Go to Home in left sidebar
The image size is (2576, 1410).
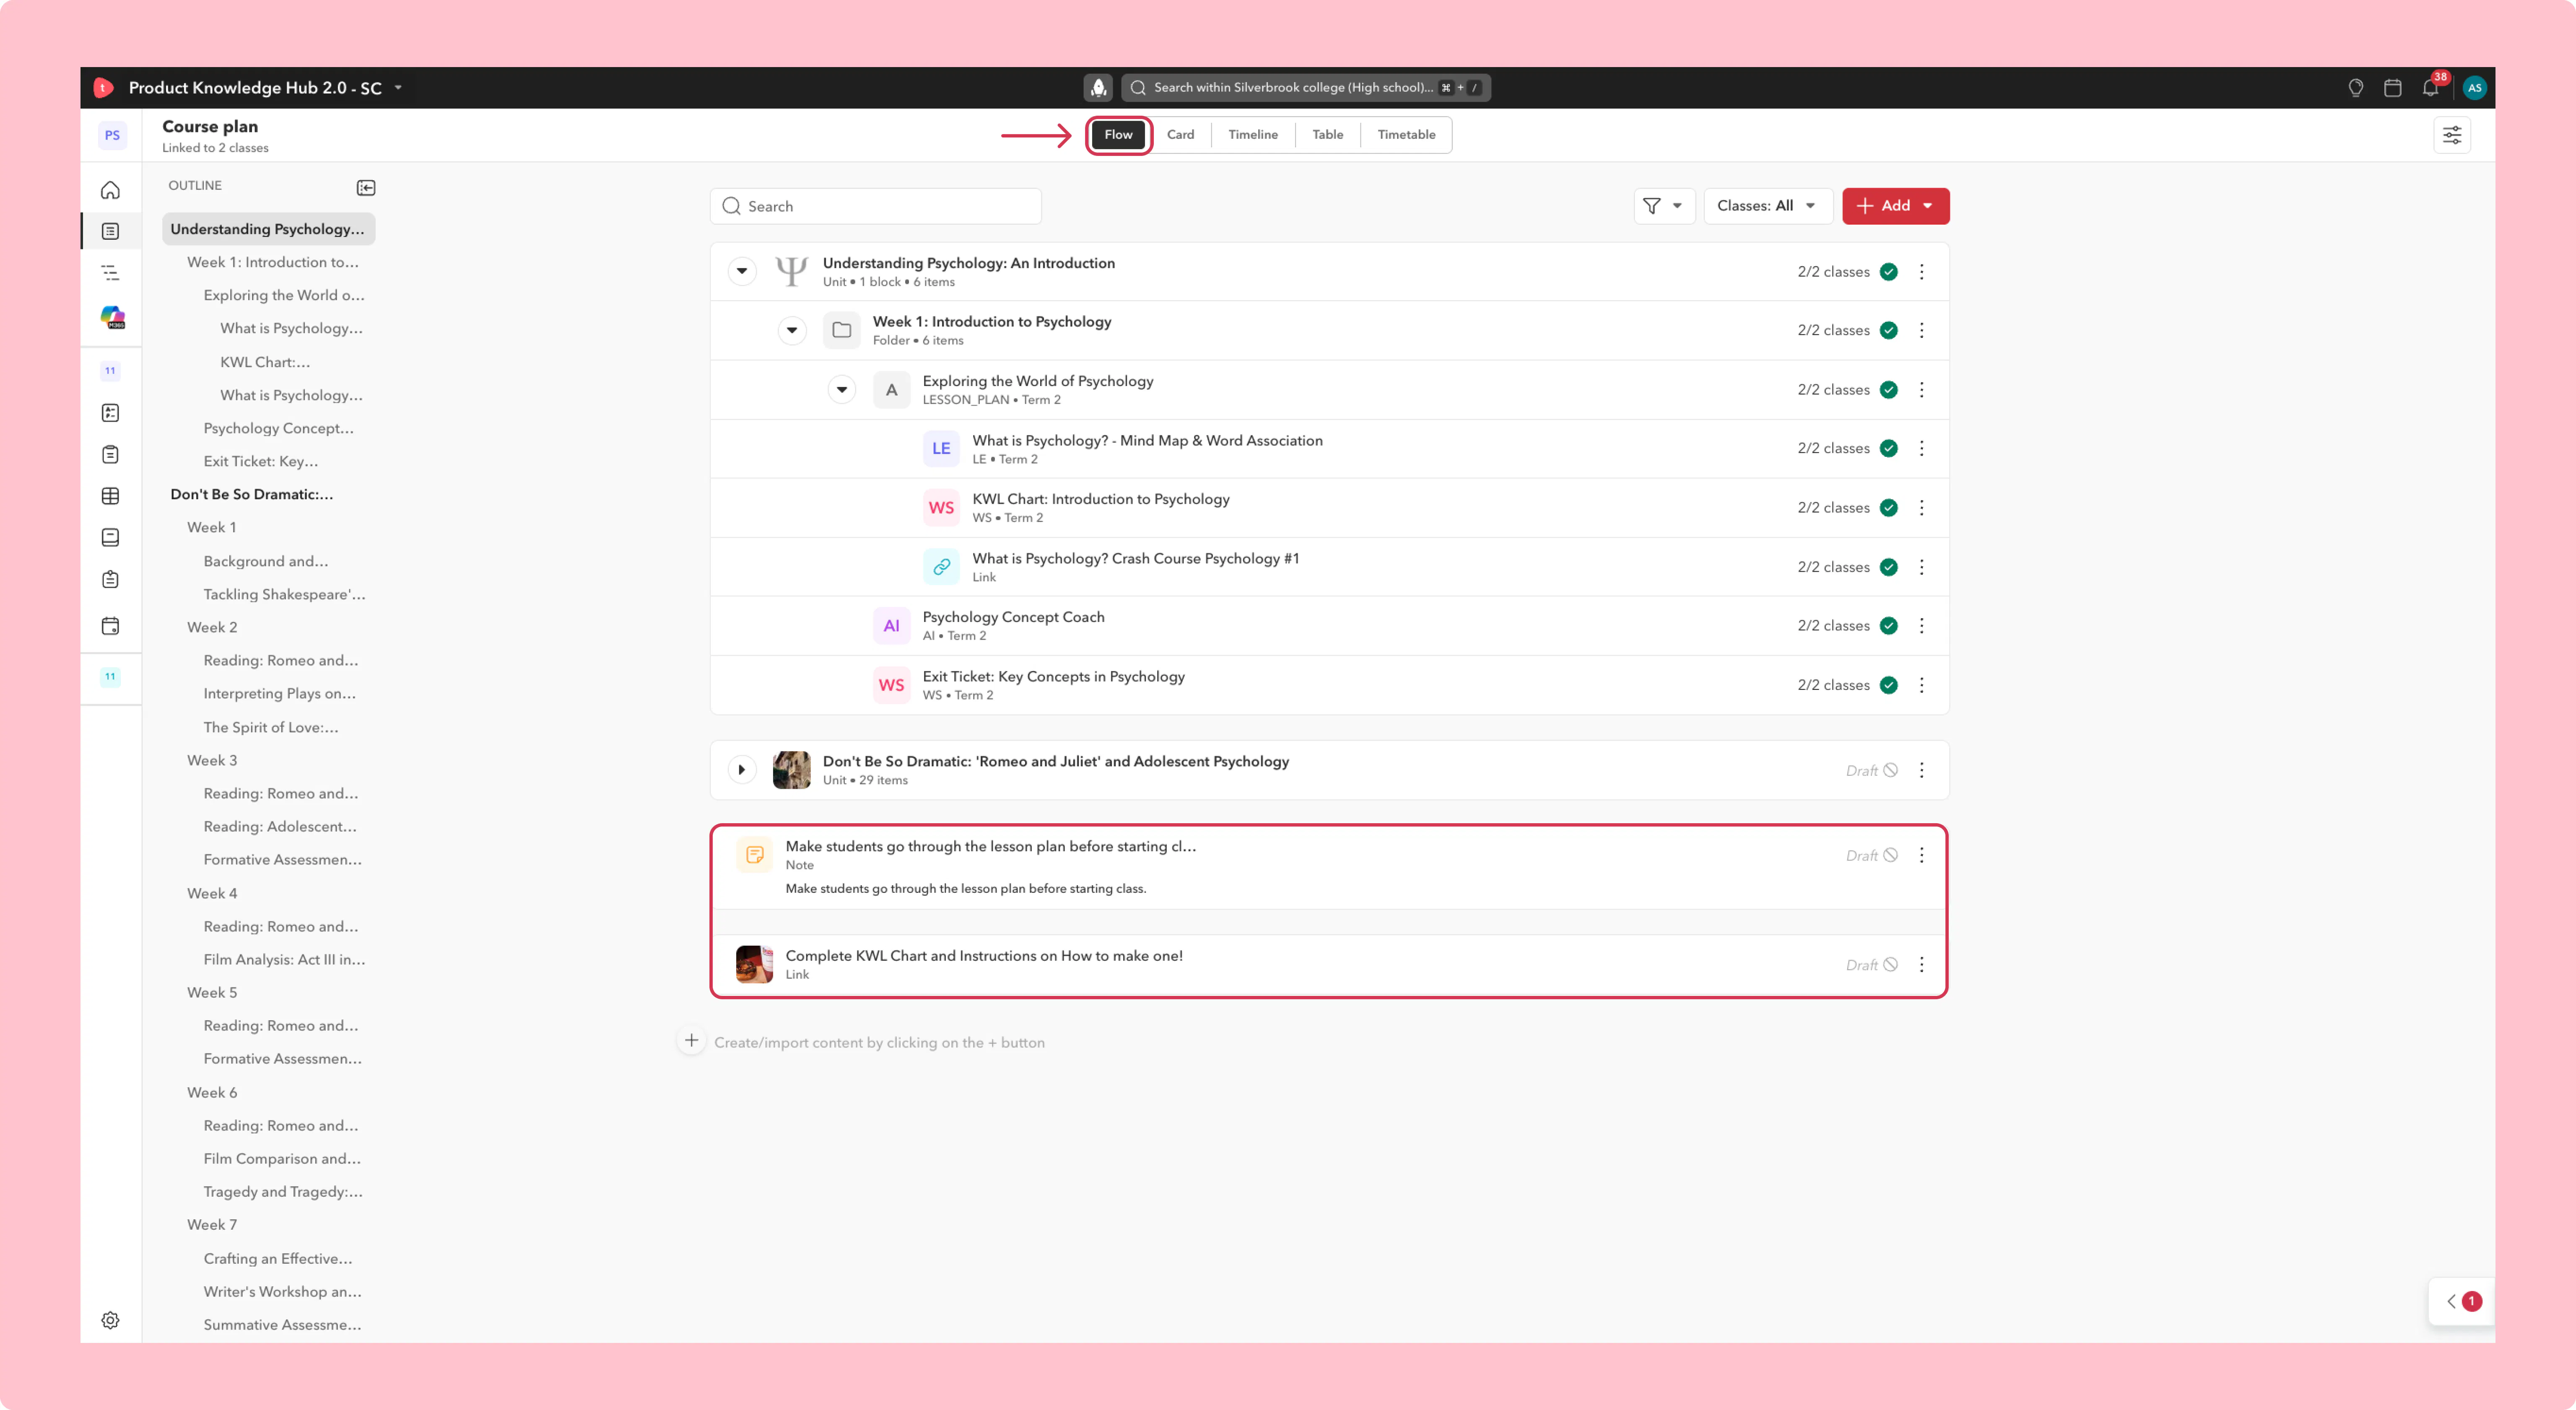[x=111, y=190]
